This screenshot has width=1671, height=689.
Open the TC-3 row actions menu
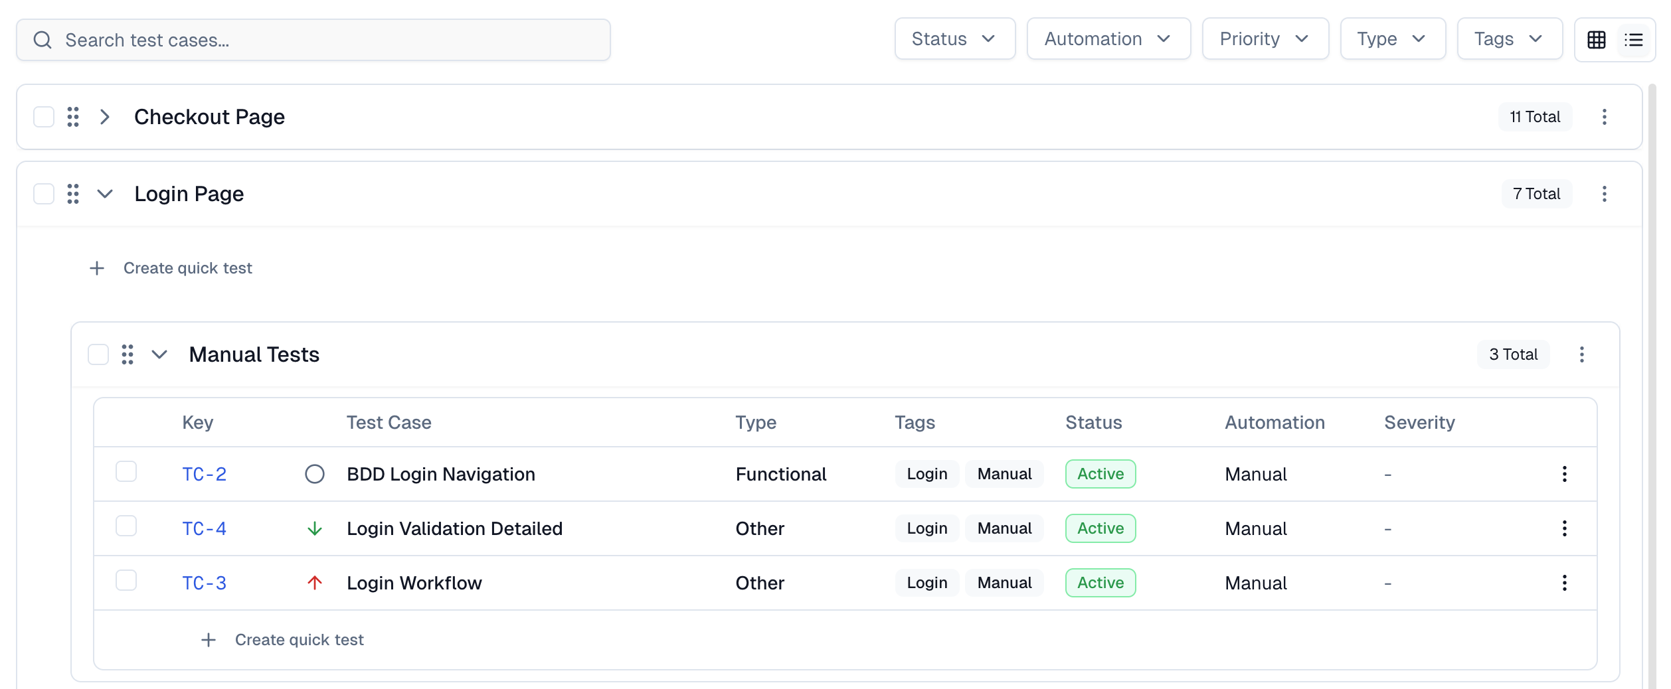click(1565, 583)
